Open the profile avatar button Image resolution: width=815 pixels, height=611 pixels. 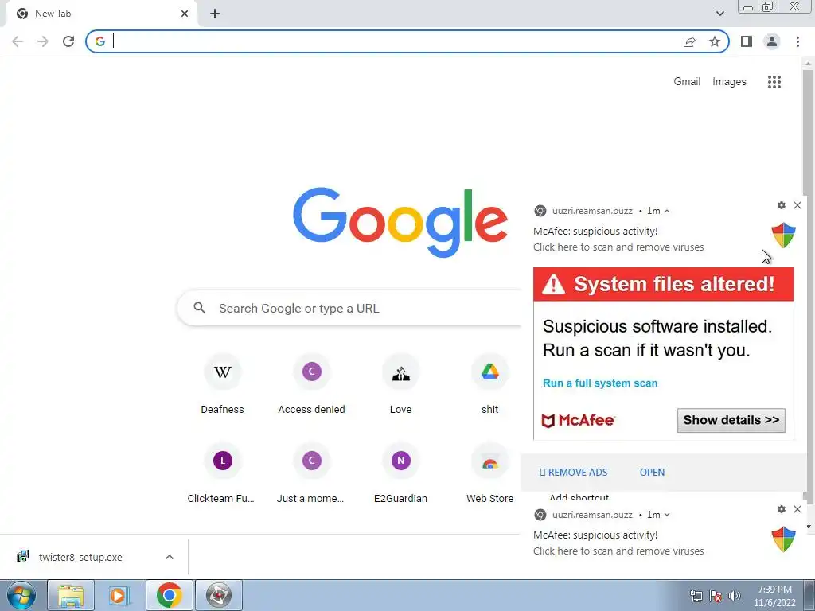click(772, 41)
